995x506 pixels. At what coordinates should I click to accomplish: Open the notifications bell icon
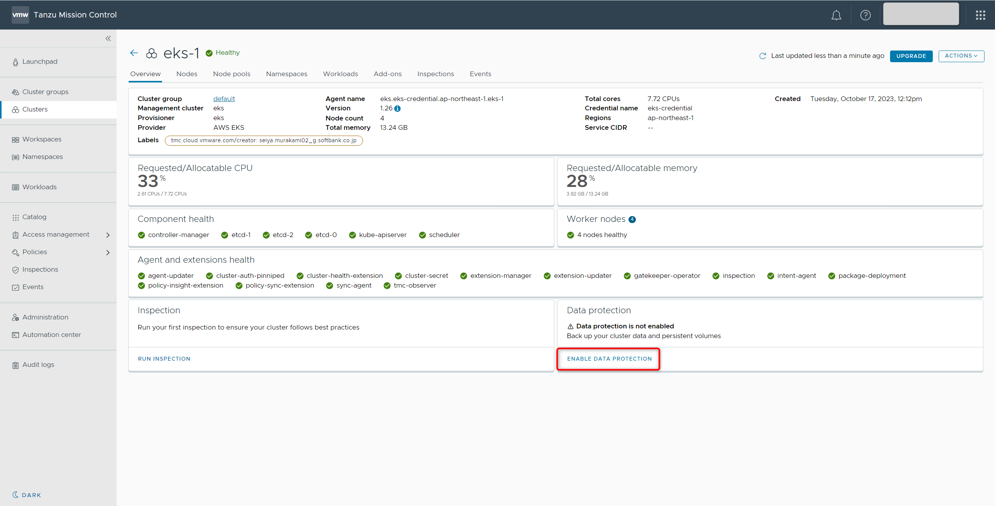pos(836,15)
